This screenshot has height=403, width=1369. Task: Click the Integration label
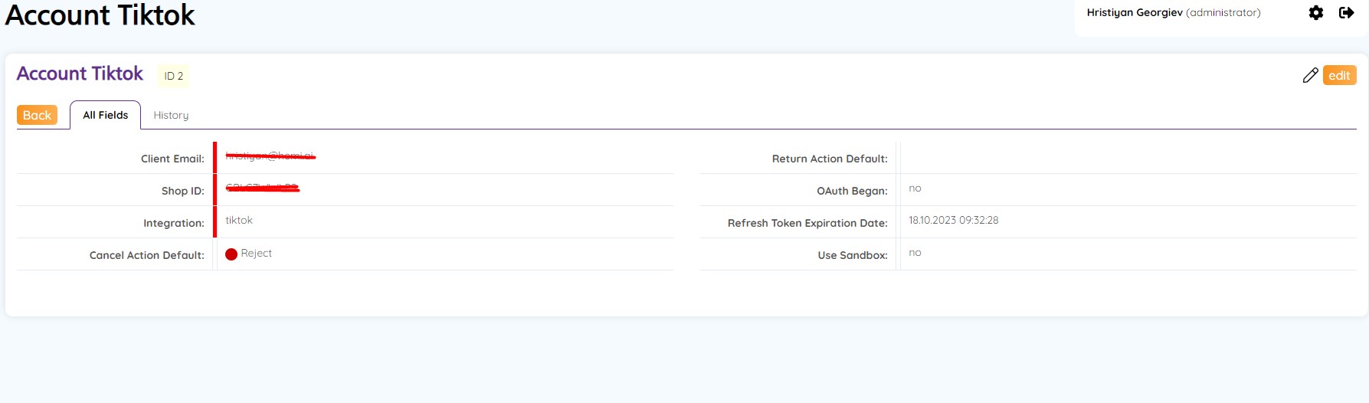click(174, 223)
